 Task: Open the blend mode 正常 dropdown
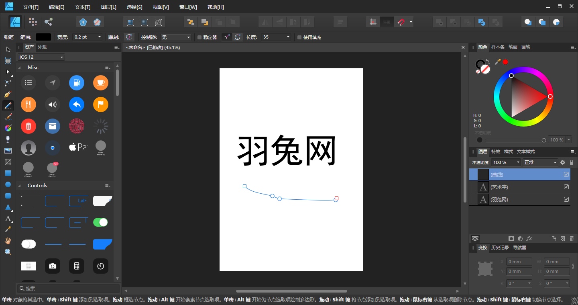pyautogui.click(x=540, y=162)
